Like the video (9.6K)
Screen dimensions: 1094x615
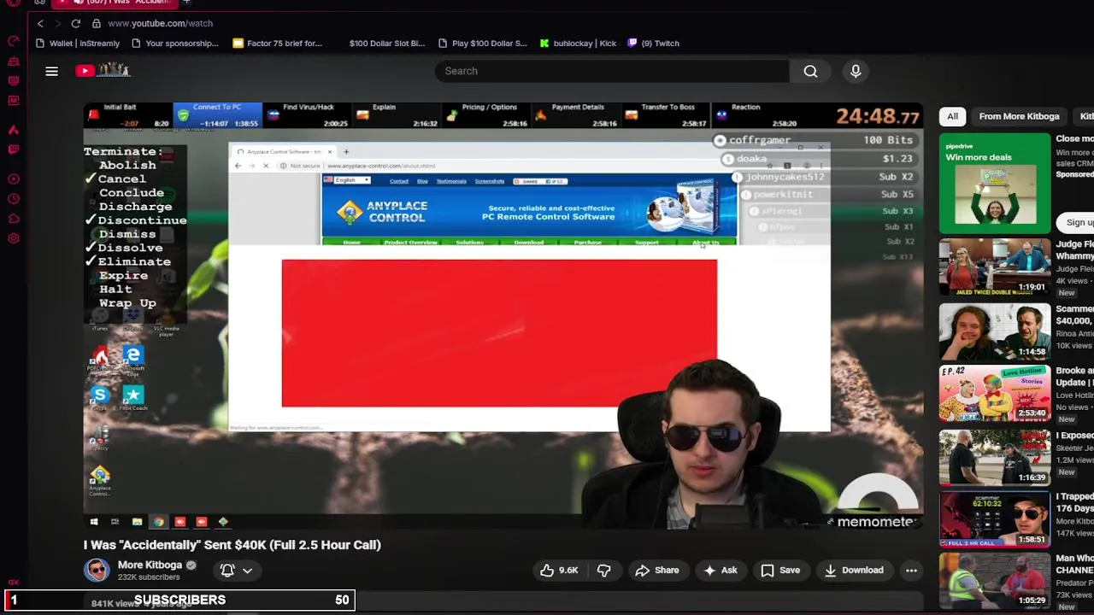[x=559, y=570]
